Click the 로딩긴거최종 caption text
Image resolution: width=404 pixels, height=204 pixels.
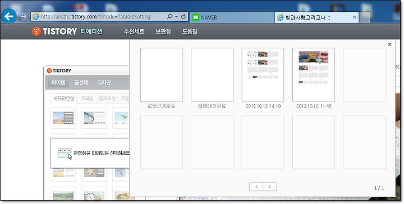click(162, 106)
